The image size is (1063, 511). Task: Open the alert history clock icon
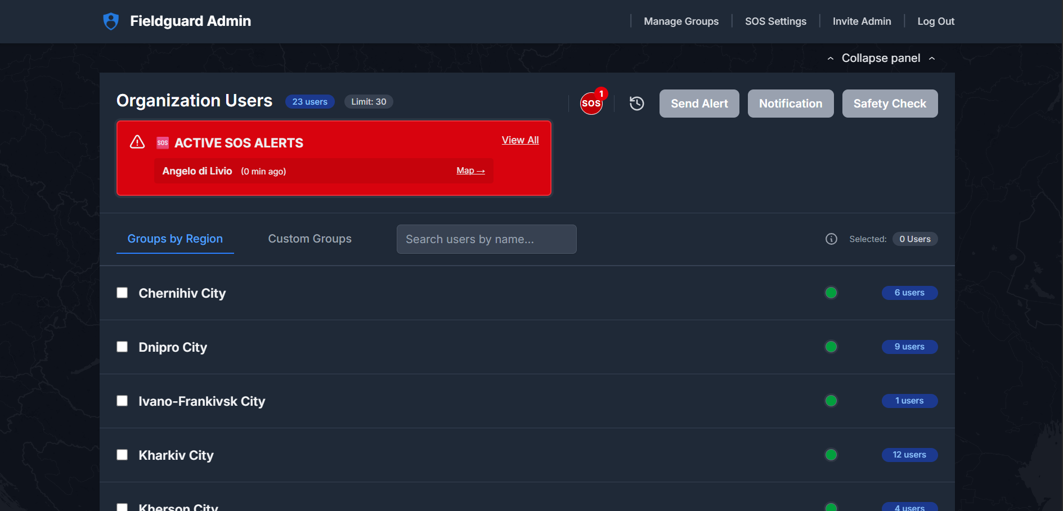coord(636,103)
